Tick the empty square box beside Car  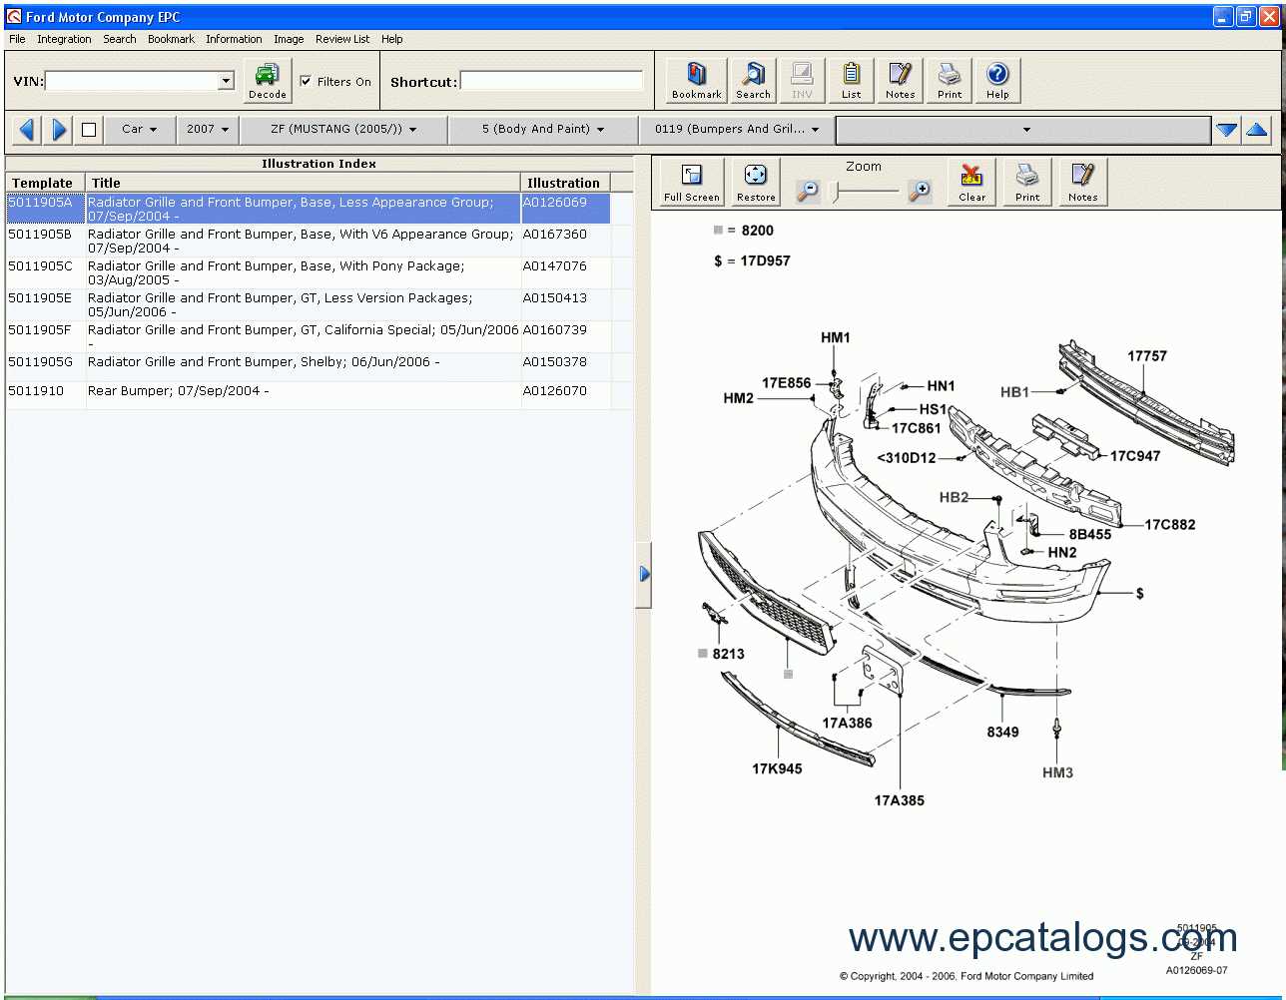(89, 130)
